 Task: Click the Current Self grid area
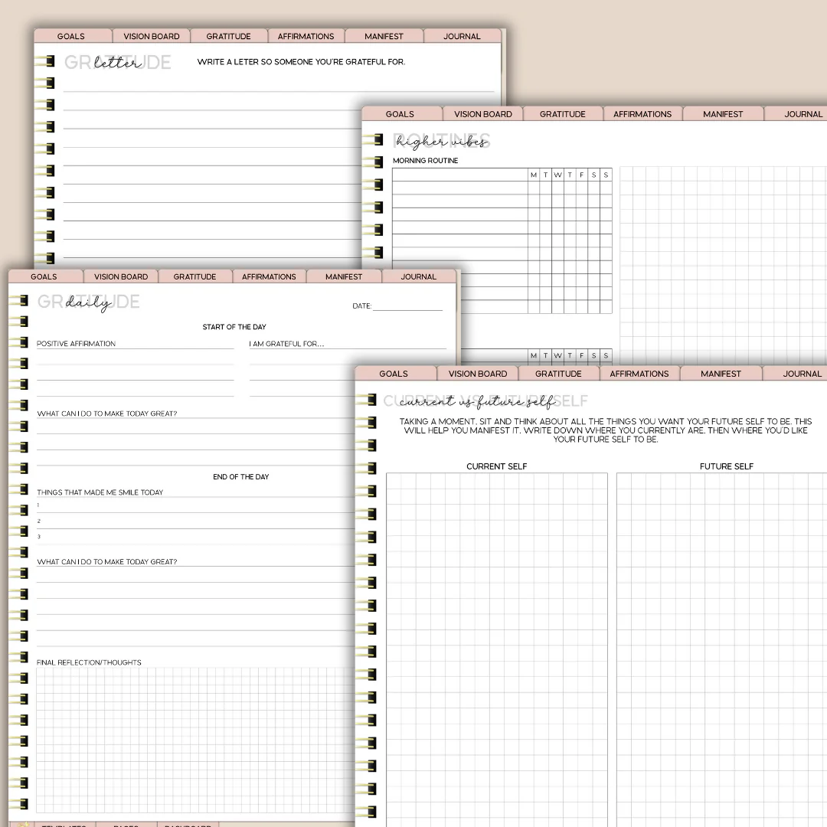pos(497,650)
